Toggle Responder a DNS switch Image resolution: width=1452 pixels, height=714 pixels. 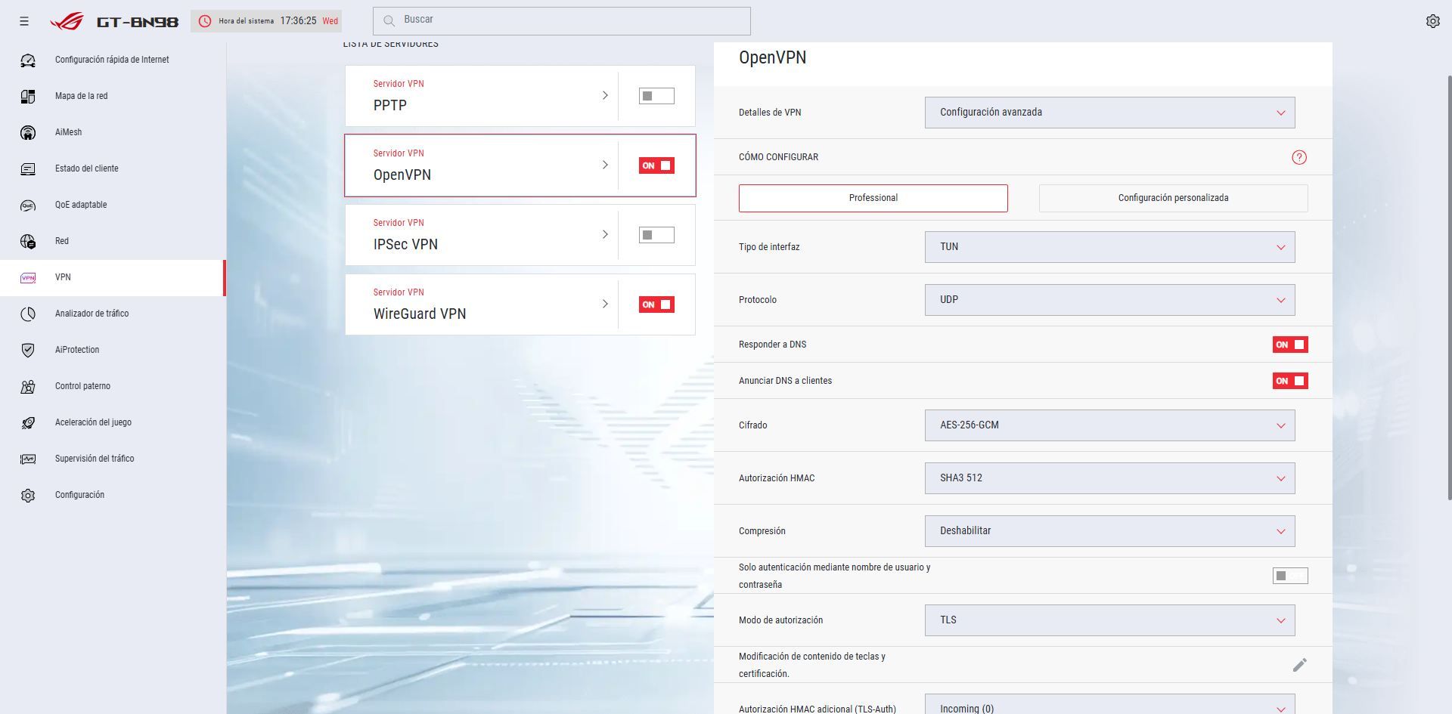pyautogui.click(x=1290, y=345)
